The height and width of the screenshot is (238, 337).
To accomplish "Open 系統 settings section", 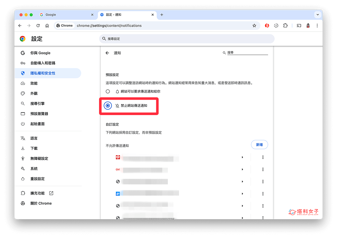I will pyautogui.click(x=48, y=168).
